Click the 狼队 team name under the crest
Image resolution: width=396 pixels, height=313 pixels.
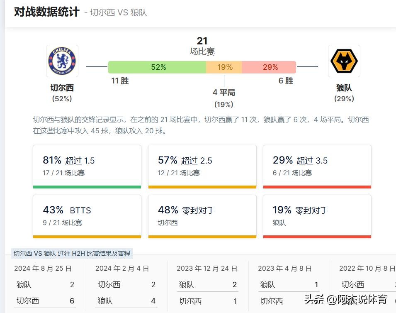point(344,88)
